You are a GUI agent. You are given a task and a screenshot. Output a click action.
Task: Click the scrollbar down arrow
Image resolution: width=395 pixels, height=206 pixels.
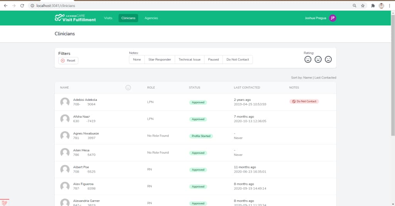(x=393, y=204)
